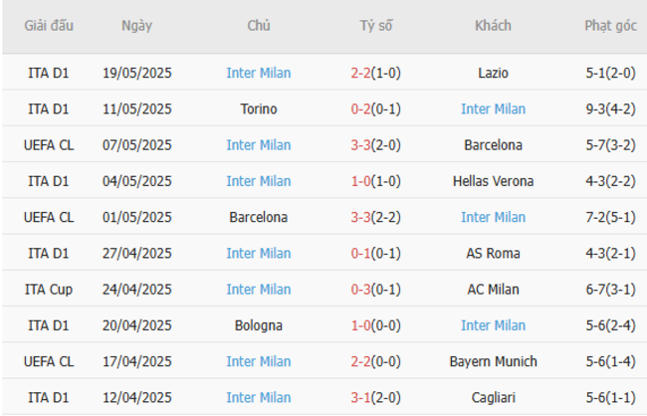Click the "Phạt góc" column header
Image resolution: width=647 pixels, height=416 pixels.
[x=611, y=26]
